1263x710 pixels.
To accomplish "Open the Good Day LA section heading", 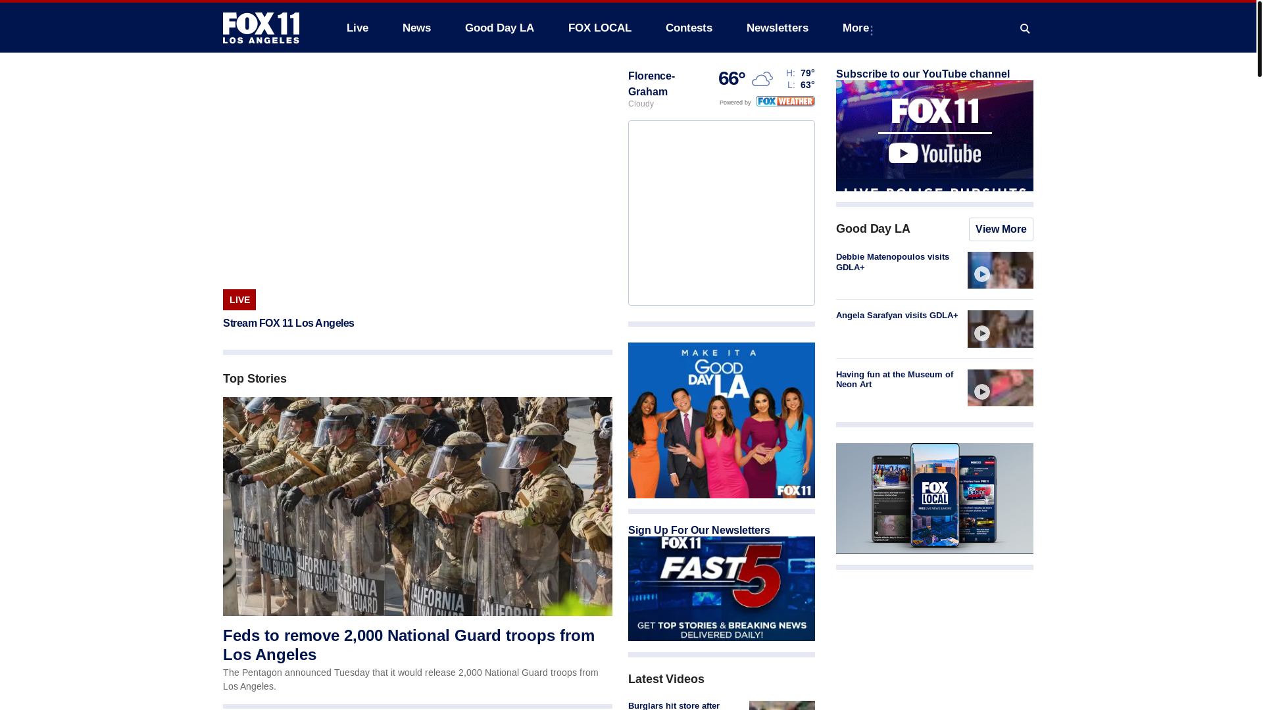I will coord(873,229).
